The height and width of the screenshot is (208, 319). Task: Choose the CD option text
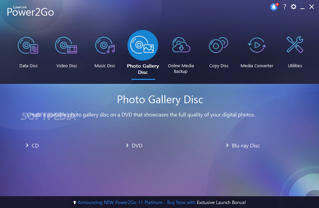[35, 145]
